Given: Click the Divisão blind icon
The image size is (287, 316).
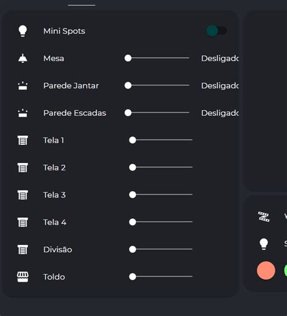Looking at the screenshot, I should click(x=22, y=249).
